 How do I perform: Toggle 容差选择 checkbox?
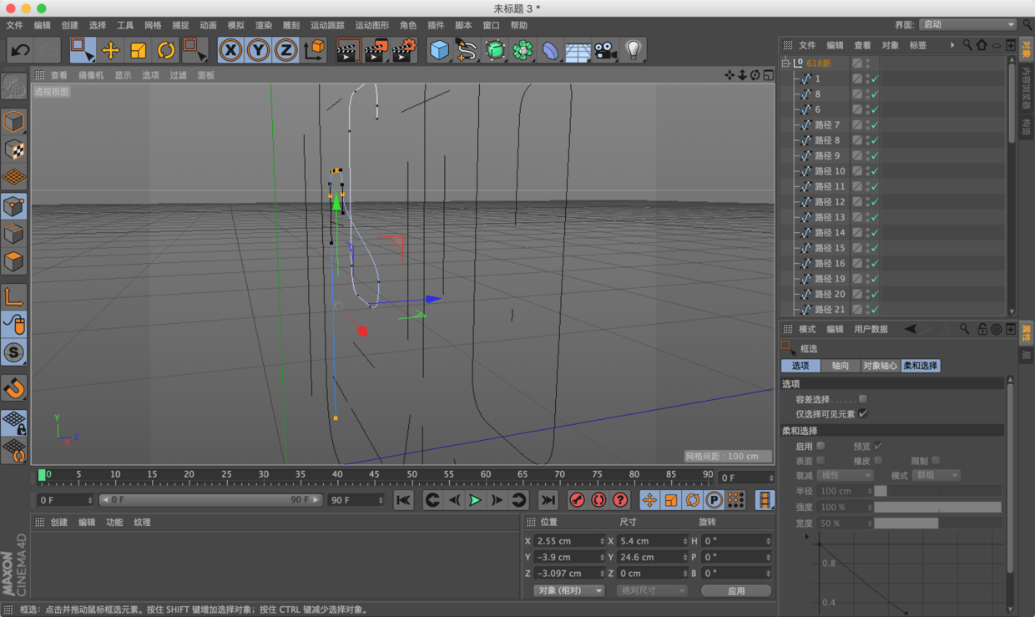point(863,399)
